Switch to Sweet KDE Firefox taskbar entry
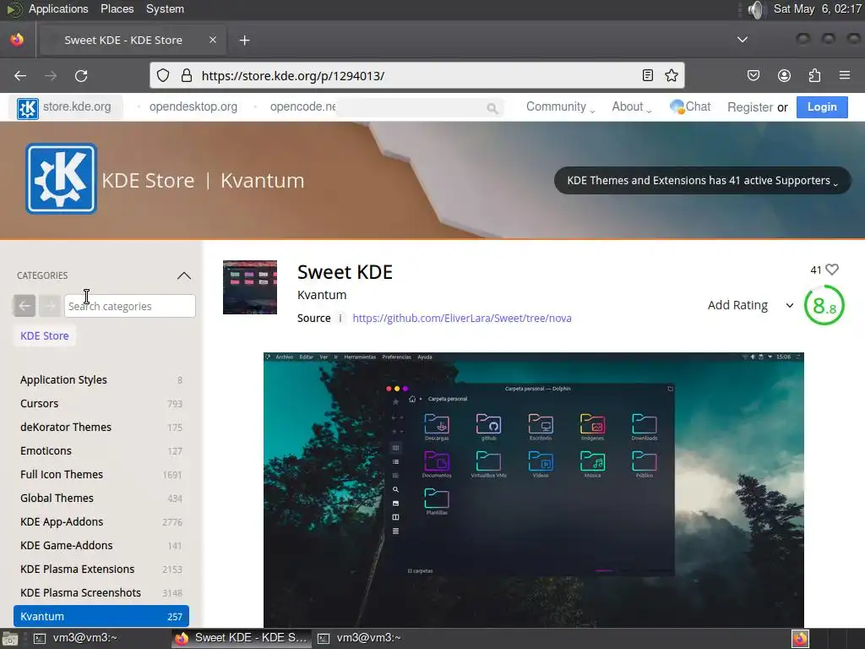This screenshot has width=865, height=649. [x=241, y=639]
